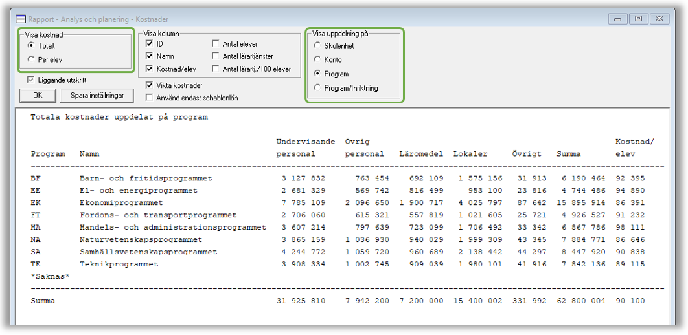This screenshot has height=335, width=688.
Task: Toggle the Liggande utskrift checkbox
Action: (x=30, y=80)
